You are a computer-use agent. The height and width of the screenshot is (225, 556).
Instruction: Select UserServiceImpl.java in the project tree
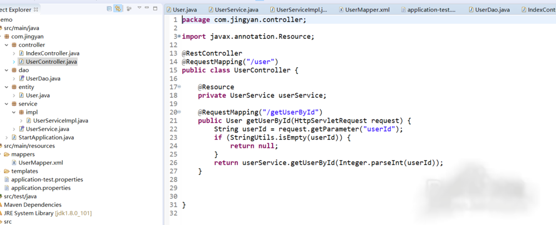[60, 121]
